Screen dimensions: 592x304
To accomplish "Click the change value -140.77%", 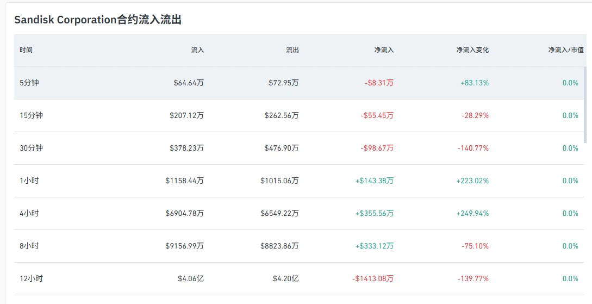I will tap(473, 148).
